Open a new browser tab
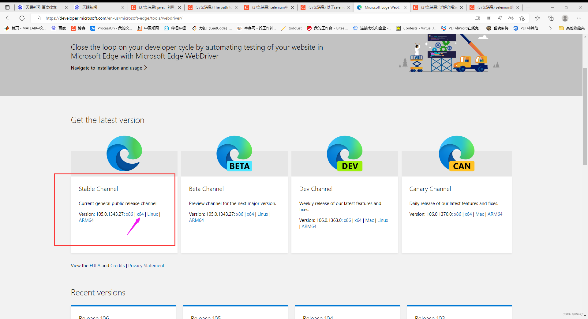Screen dimensions: 588x319 [x=528, y=7]
